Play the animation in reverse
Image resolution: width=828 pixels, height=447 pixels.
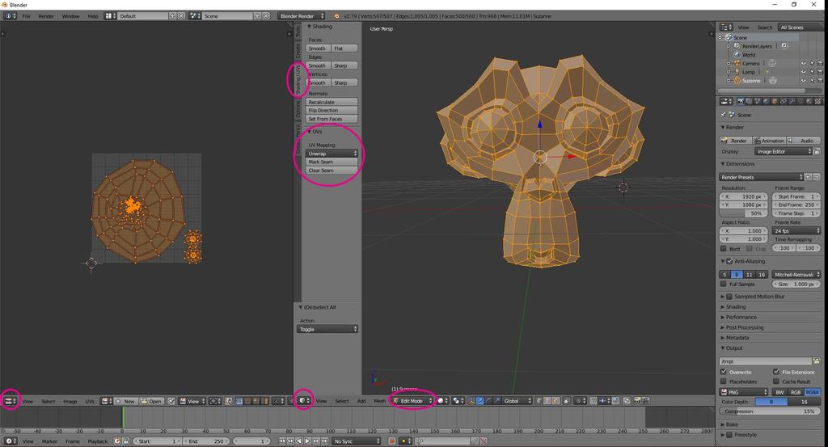[299, 441]
